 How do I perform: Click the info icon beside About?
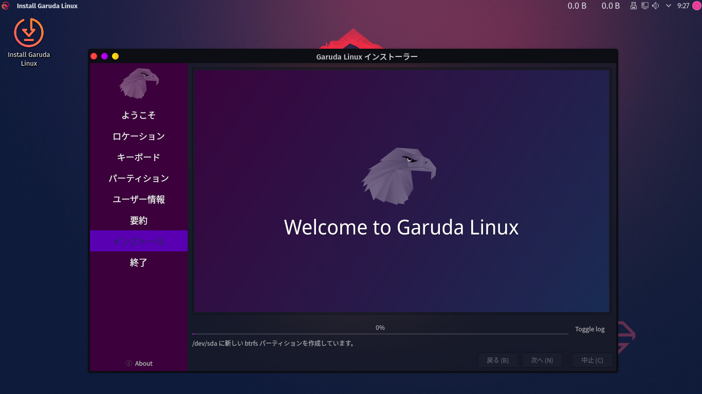pyautogui.click(x=129, y=363)
